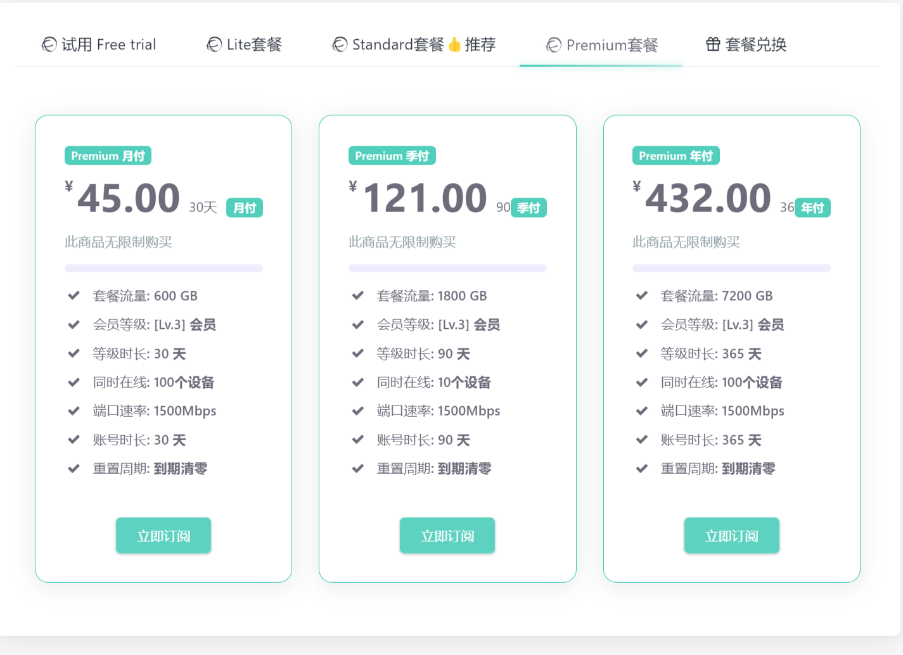Click the thumbs-up icon on Standard tab
This screenshot has width=903, height=655.
click(x=454, y=44)
